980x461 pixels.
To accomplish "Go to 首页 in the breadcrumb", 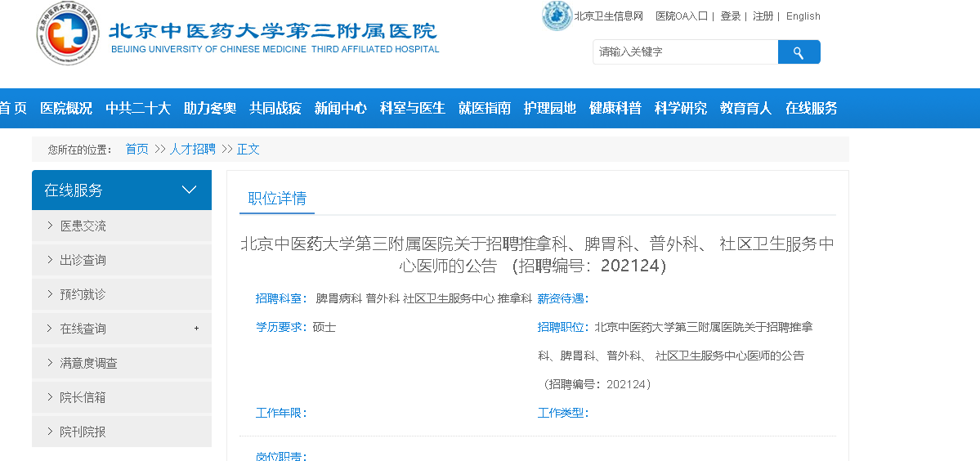I will pyautogui.click(x=136, y=150).
